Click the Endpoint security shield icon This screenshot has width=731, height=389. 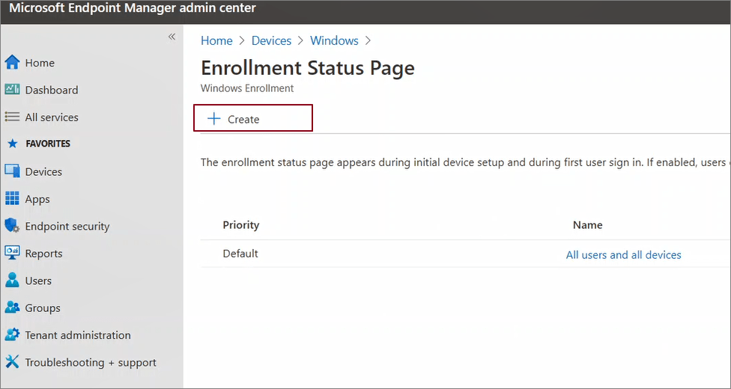12,226
